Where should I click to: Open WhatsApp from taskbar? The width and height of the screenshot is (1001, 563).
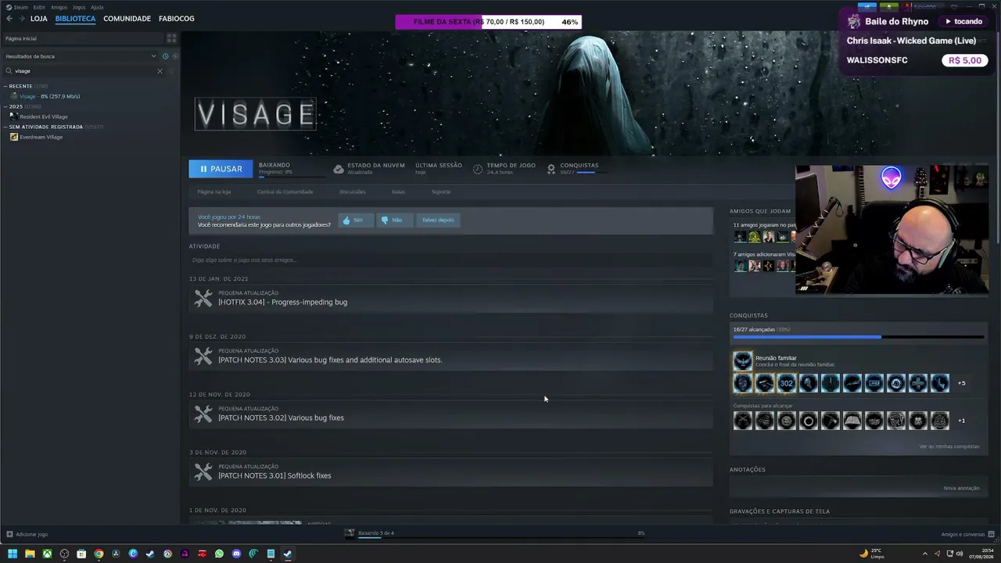click(x=219, y=554)
